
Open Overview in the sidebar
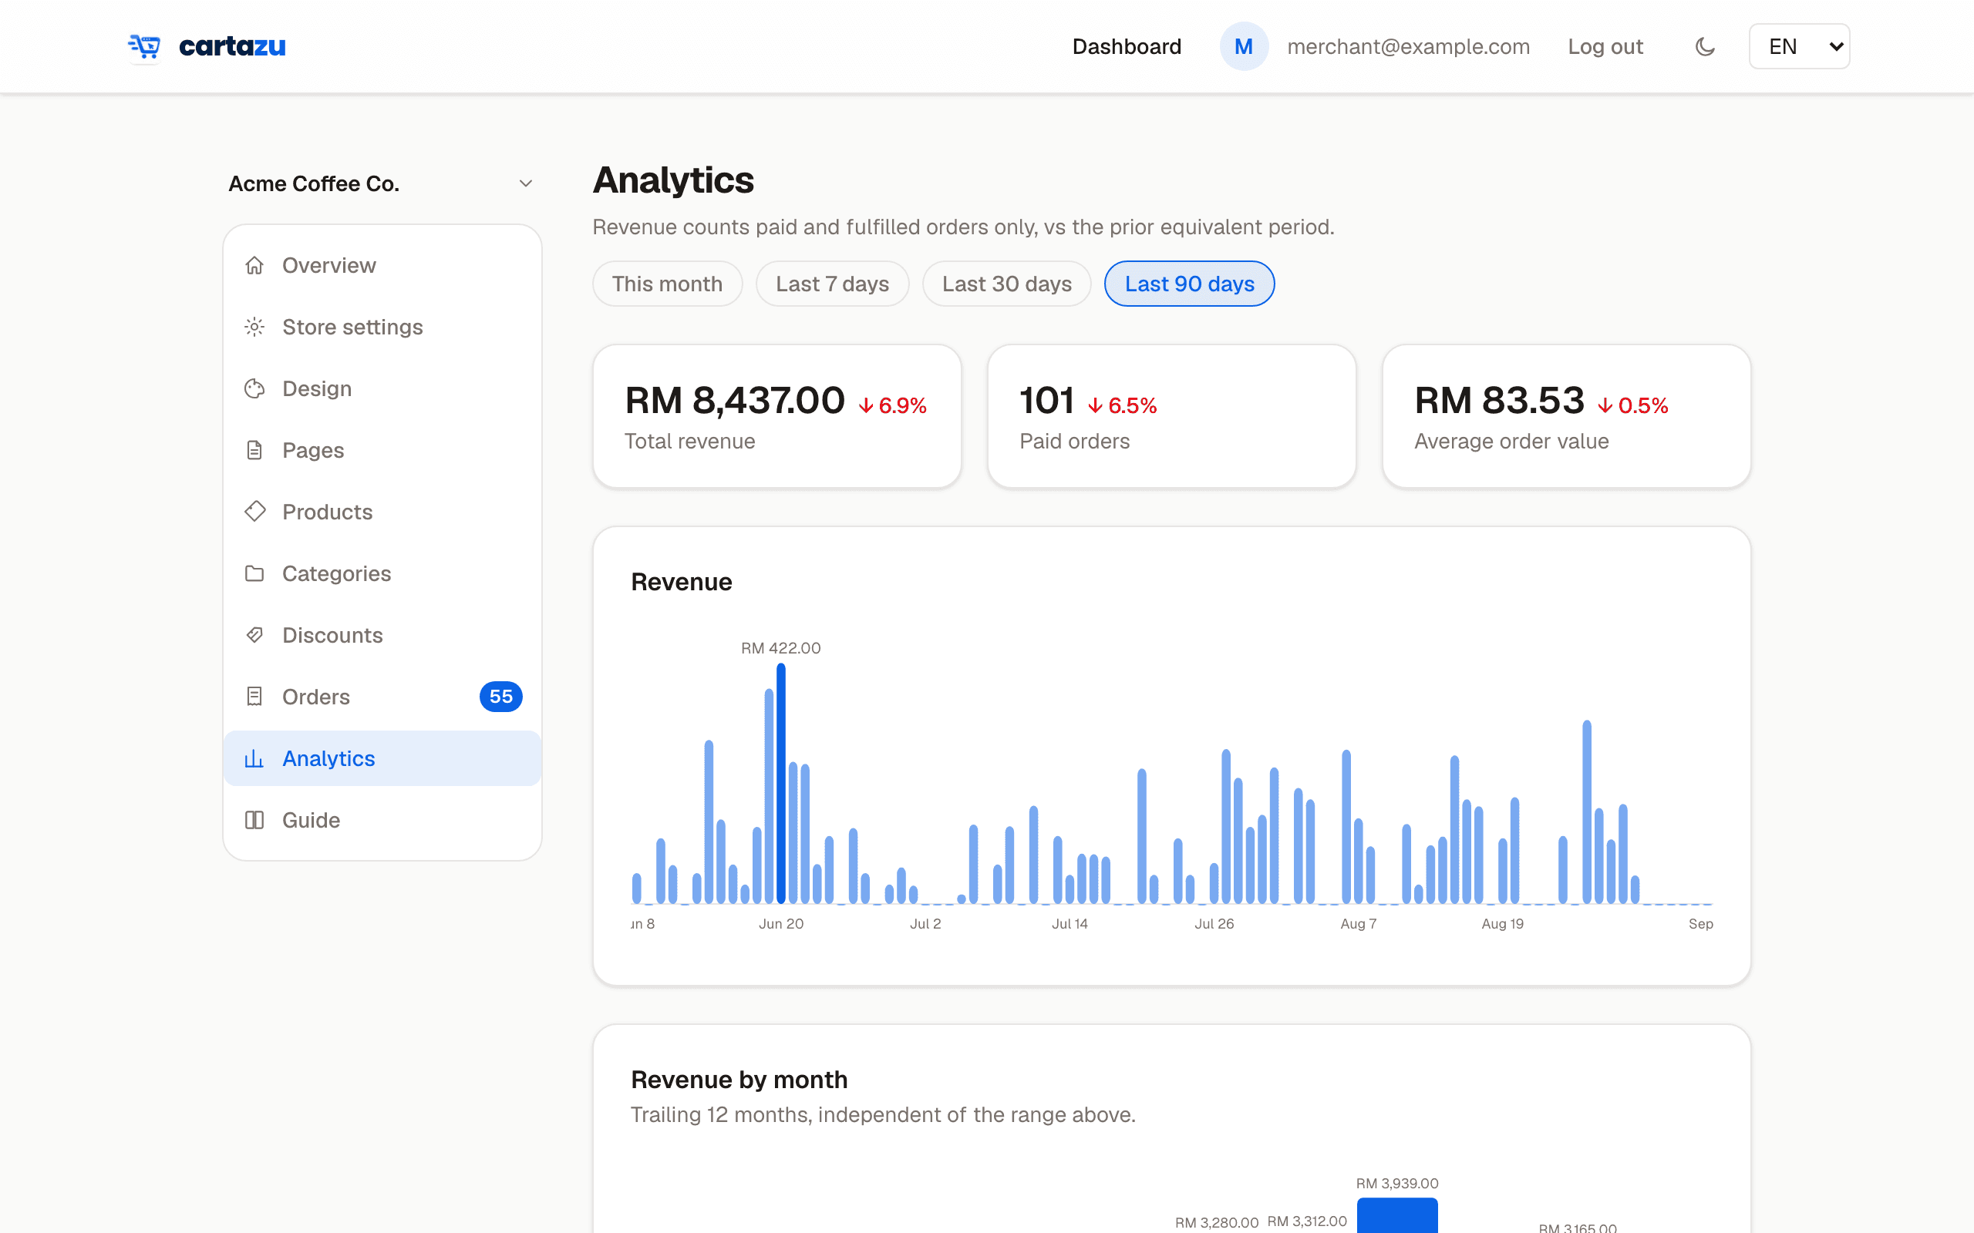(382, 265)
